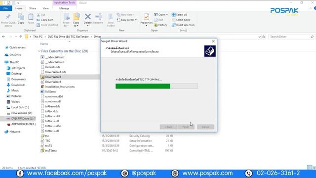Click the Application Tools tab header
316x178 pixels.
64,2
